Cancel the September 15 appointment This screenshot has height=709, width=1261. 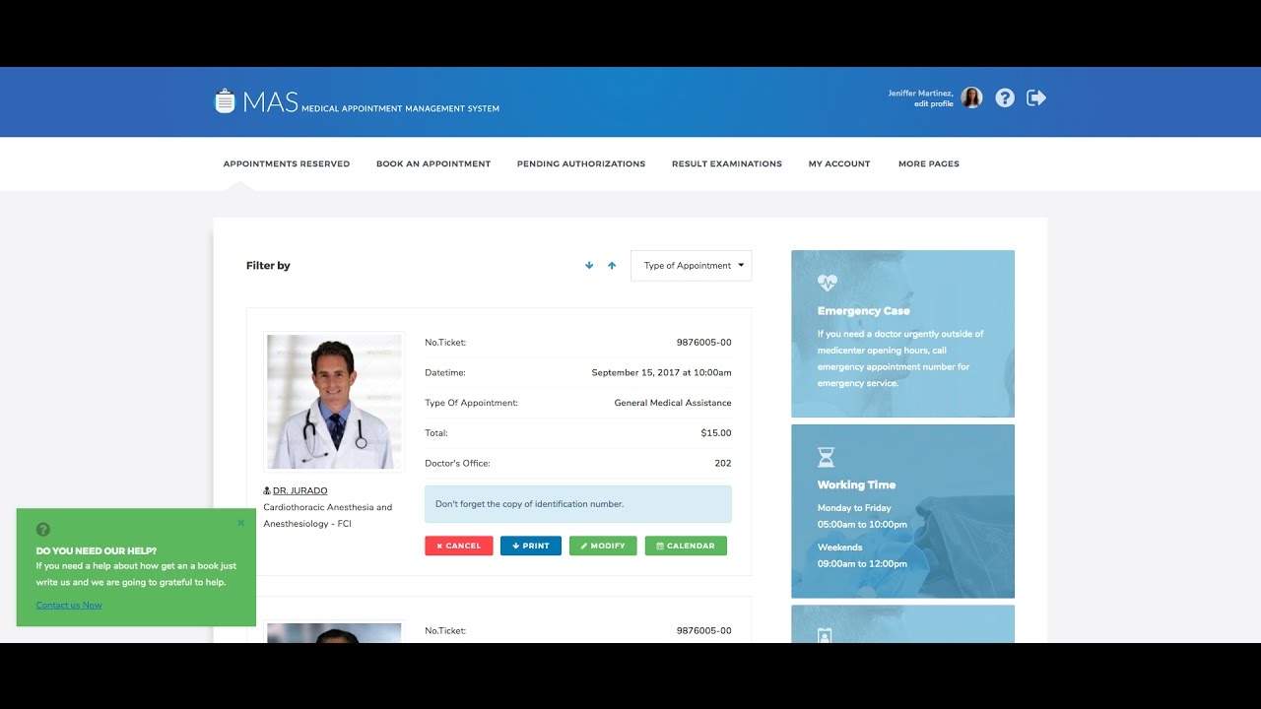tap(459, 546)
